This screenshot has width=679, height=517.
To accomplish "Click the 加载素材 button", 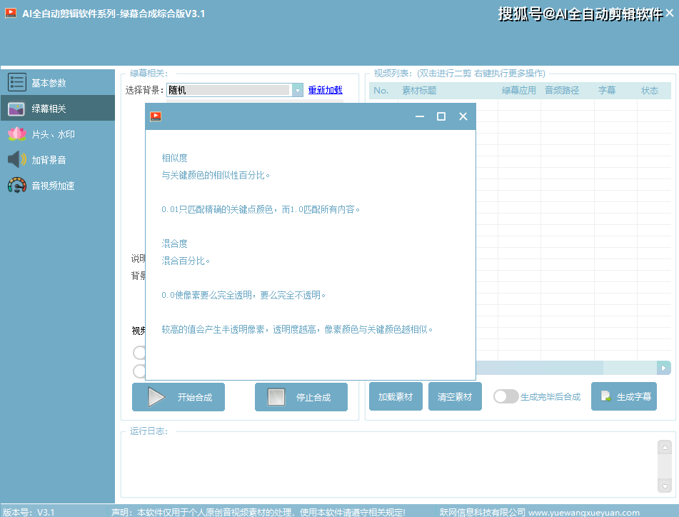I will [396, 396].
